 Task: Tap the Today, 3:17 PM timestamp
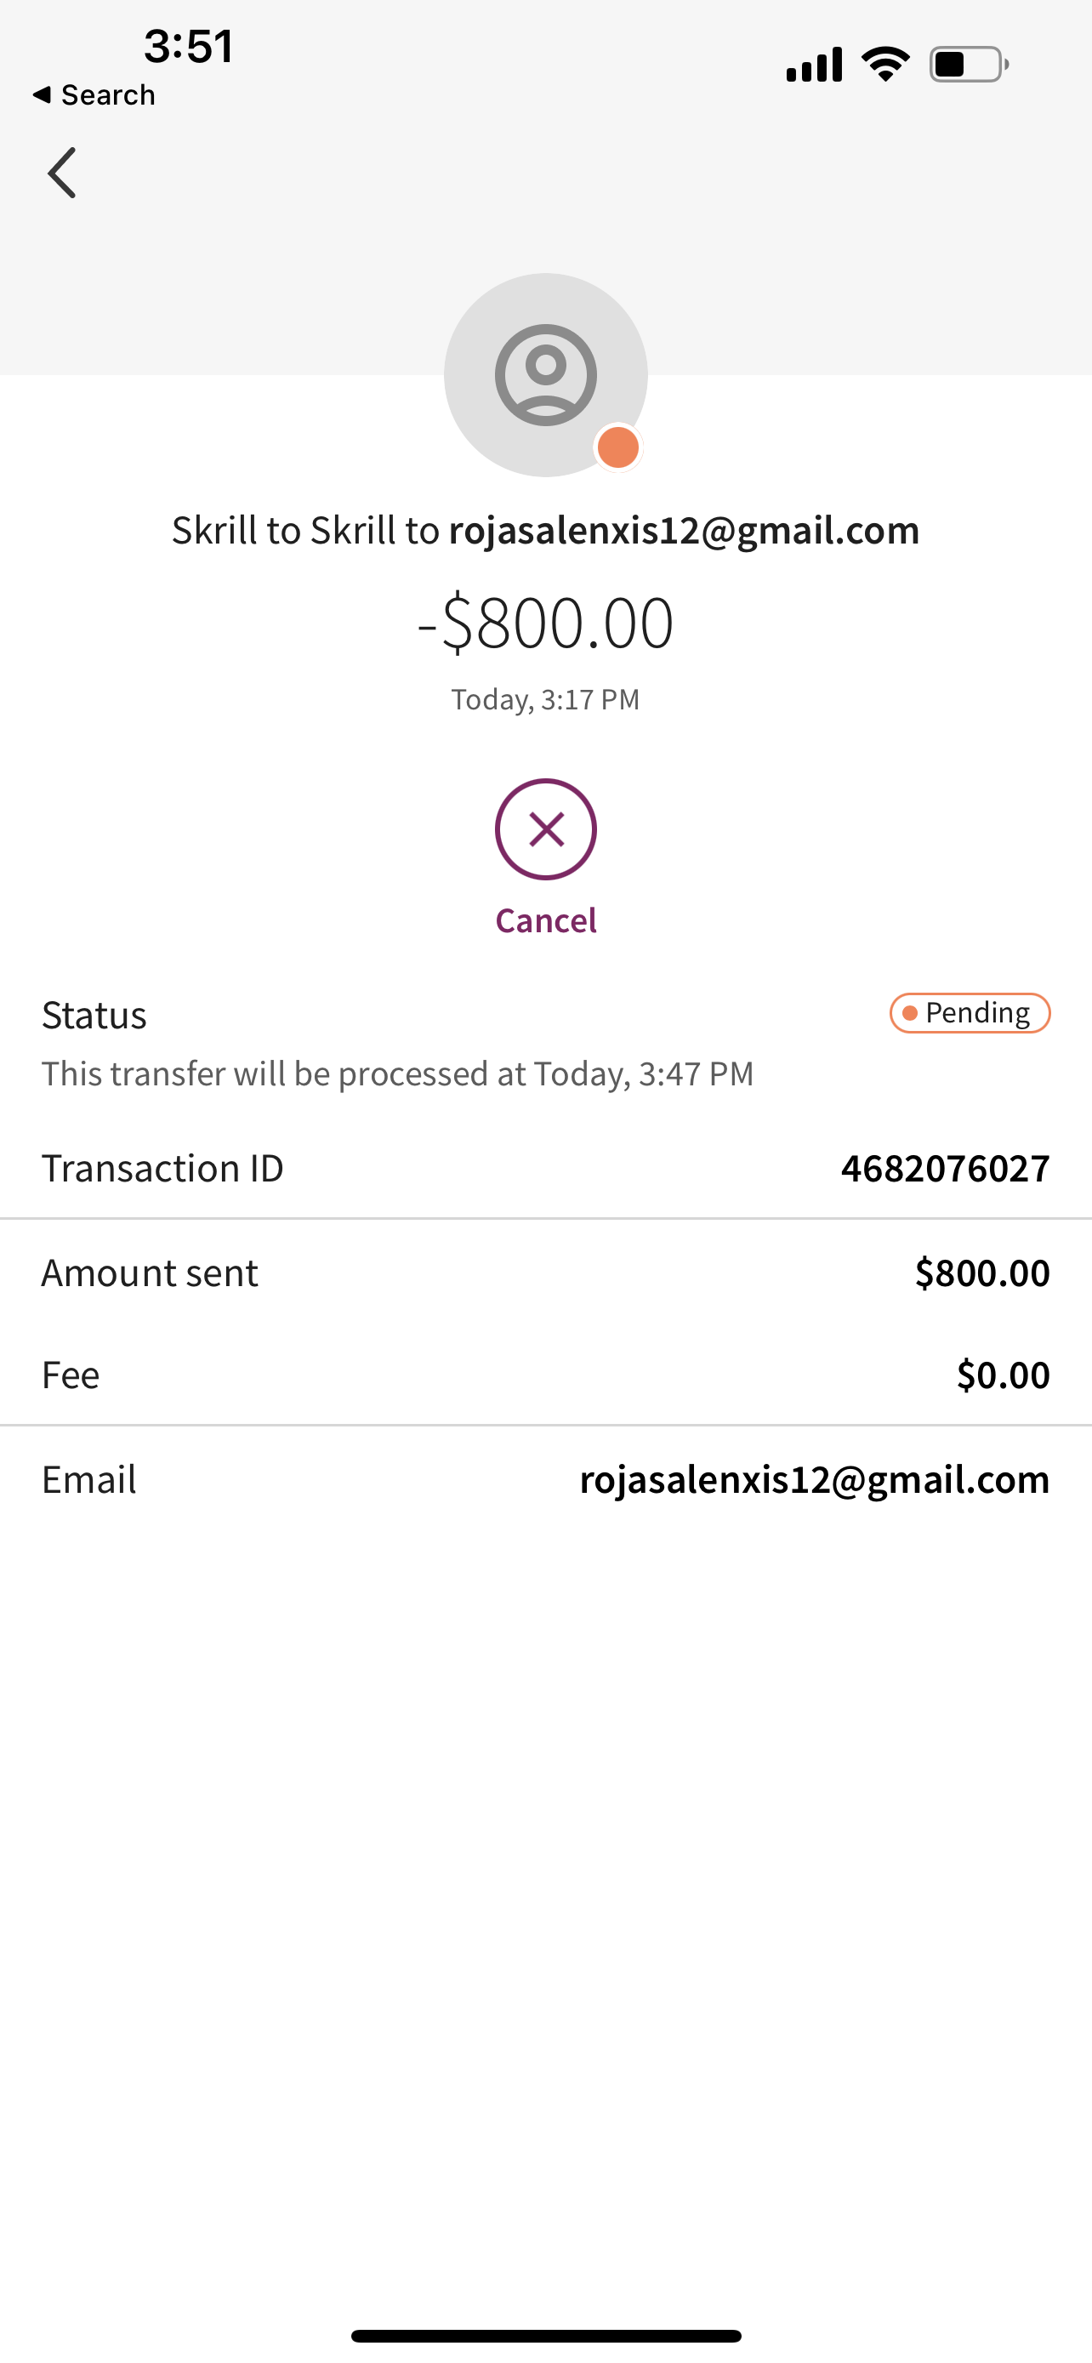point(545,700)
